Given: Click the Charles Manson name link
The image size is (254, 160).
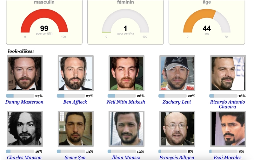Looking at the screenshot, I should 24,157.
